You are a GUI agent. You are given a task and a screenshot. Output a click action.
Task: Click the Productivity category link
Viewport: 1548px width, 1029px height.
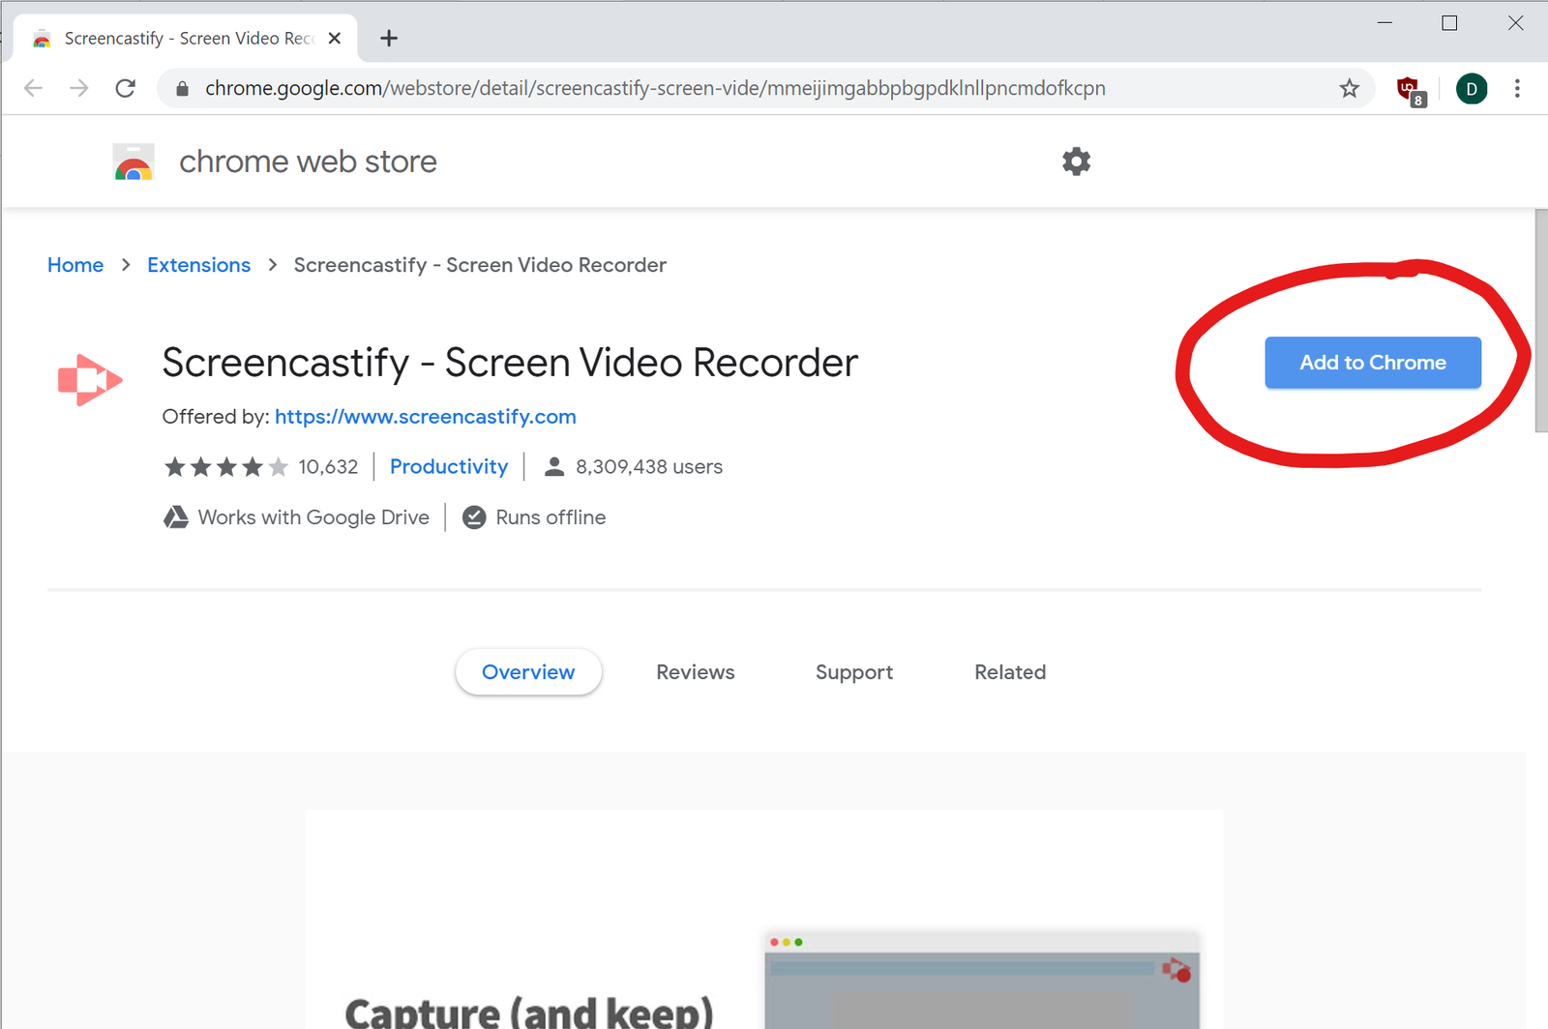coord(448,467)
